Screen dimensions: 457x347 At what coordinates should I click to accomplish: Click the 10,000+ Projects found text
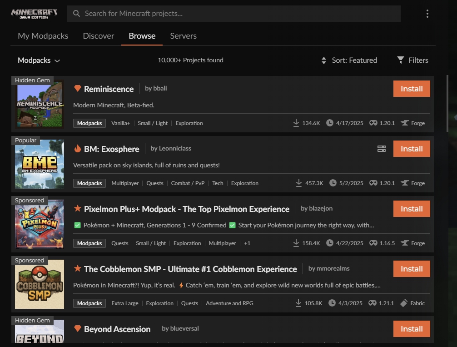190,60
